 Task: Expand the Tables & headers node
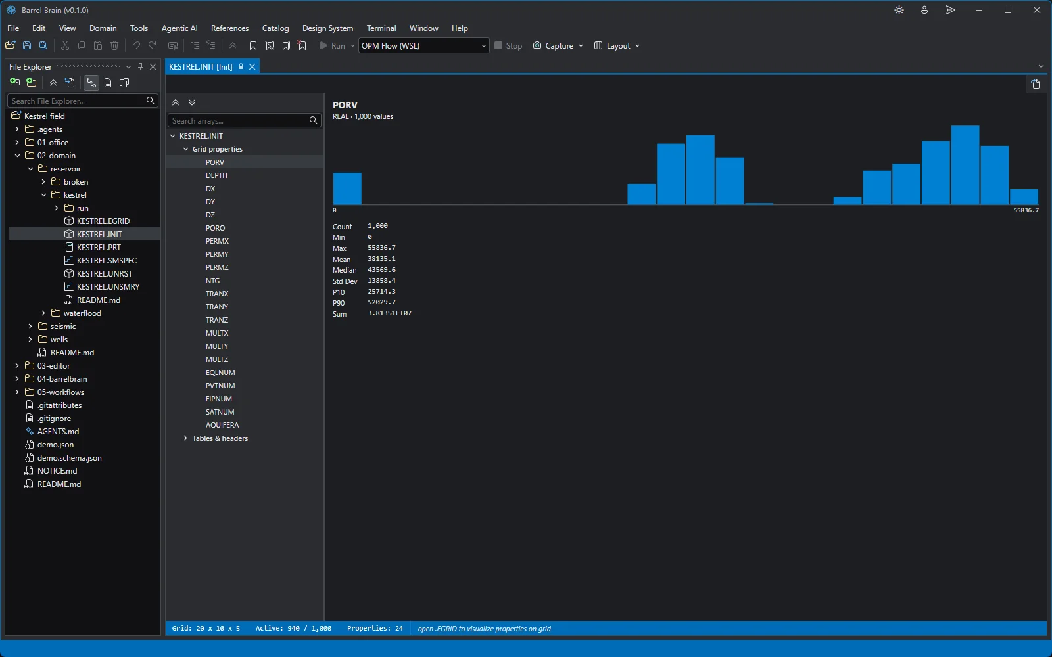pyautogui.click(x=185, y=438)
